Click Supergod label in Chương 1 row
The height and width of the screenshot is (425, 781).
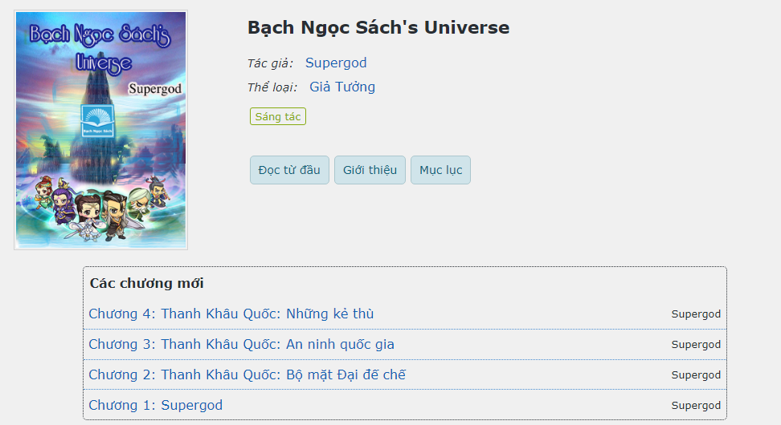coord(696,406)
